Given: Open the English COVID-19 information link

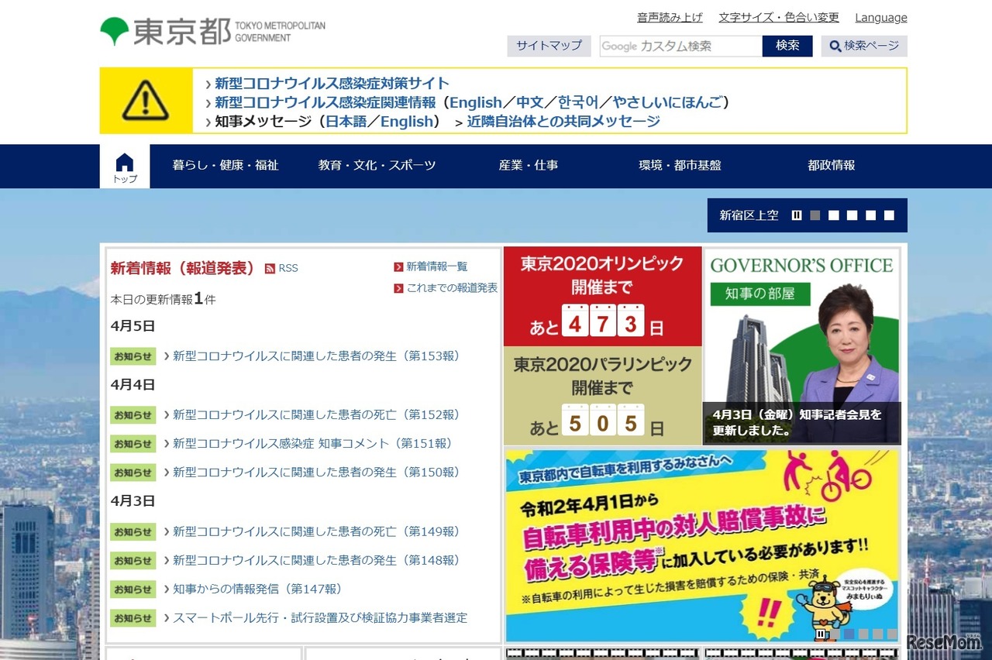Looking at the screenshot, I should coord(476,102).
